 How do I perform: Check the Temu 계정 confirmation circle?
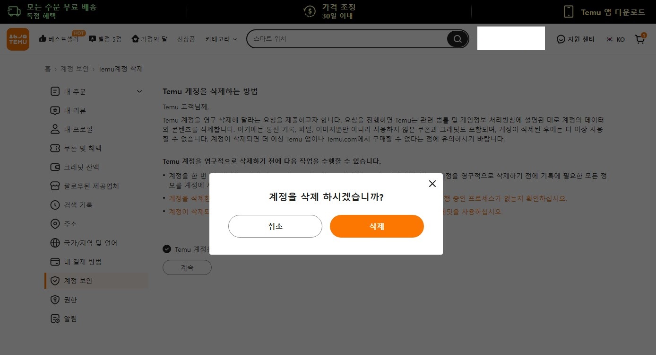167,249
